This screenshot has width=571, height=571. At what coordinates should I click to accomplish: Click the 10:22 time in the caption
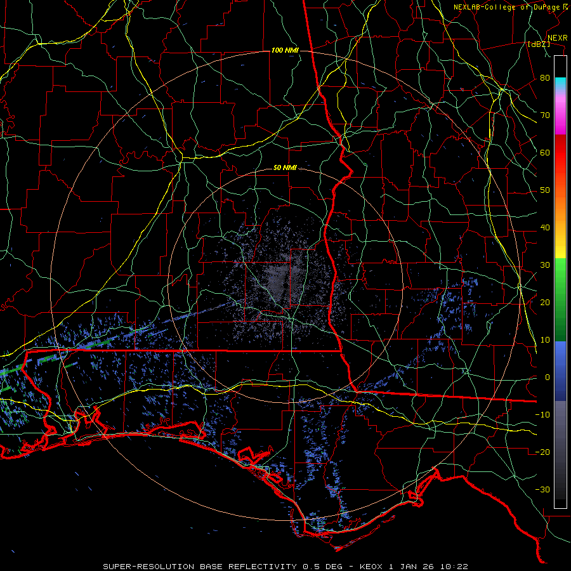(456, 567)
